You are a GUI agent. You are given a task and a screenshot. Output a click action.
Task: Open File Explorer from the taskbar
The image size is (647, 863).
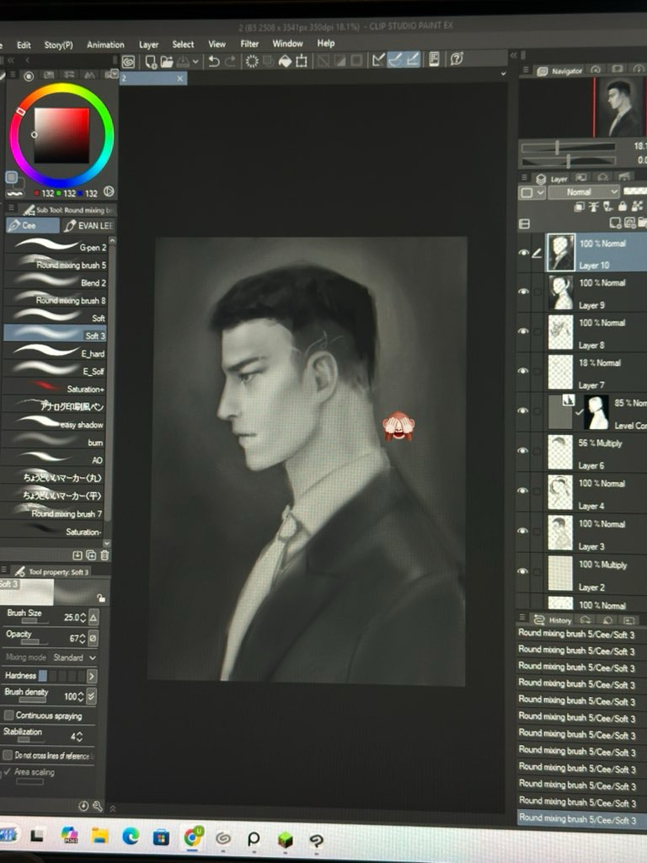point(100,836)
